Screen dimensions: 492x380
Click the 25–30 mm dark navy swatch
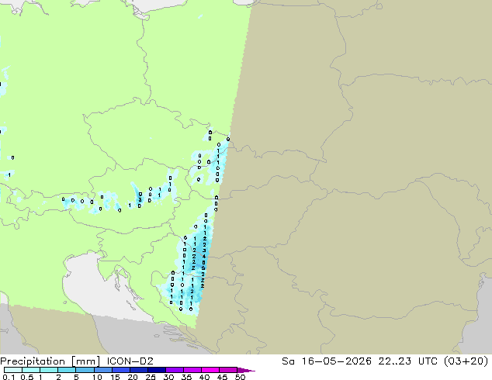[157, 370]
